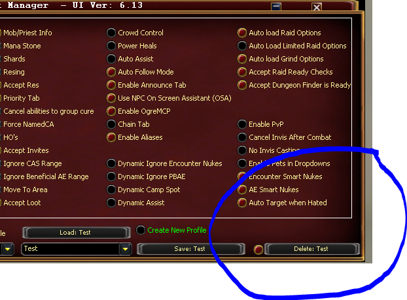407x300 pixels.
Task: Click the Delete: Test button
Action: [311, 249]
